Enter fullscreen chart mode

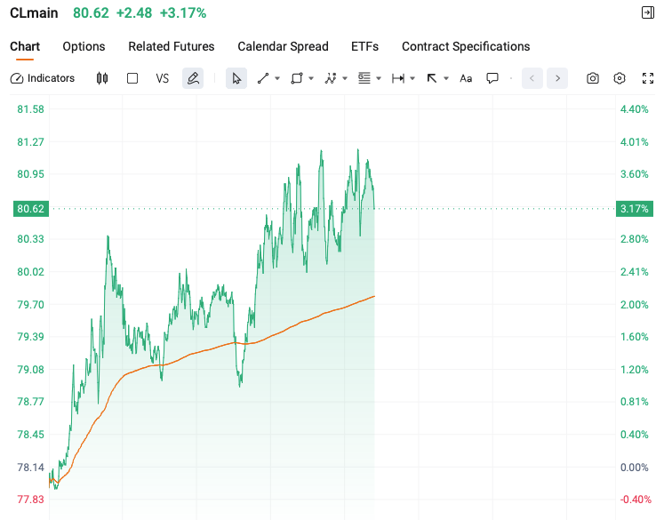pos(647,78)
